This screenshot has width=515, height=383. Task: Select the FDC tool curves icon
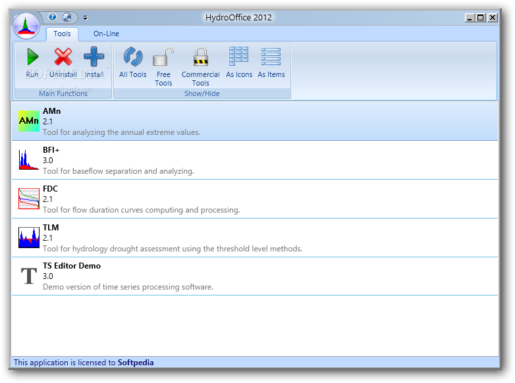[29, 199]
